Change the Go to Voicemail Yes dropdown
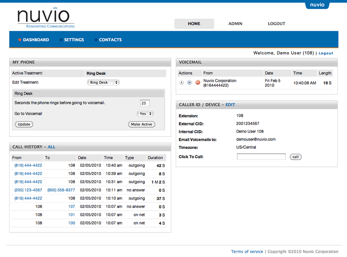This screenshot has height=257, width=347. 145,113
